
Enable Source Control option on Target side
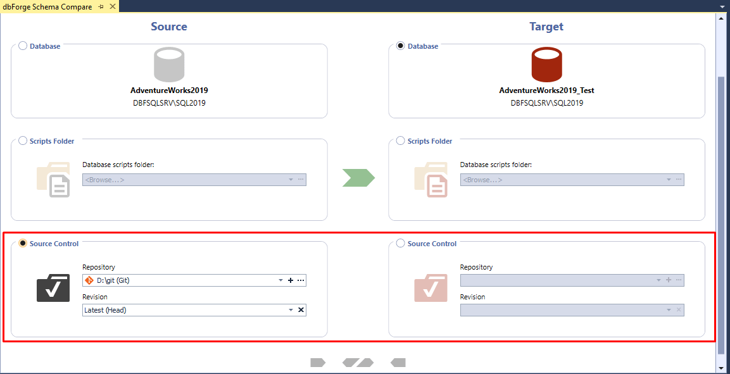pos(400,243)
